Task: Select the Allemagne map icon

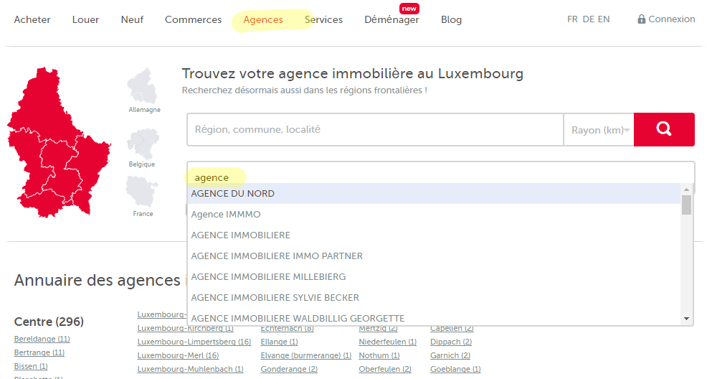Action: coord(142,86)
